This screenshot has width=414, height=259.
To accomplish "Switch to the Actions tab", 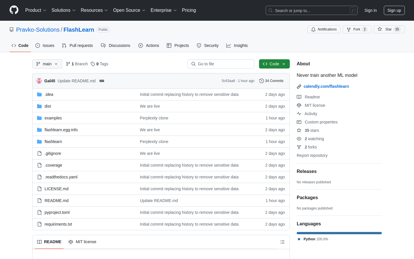I will 149,45.
